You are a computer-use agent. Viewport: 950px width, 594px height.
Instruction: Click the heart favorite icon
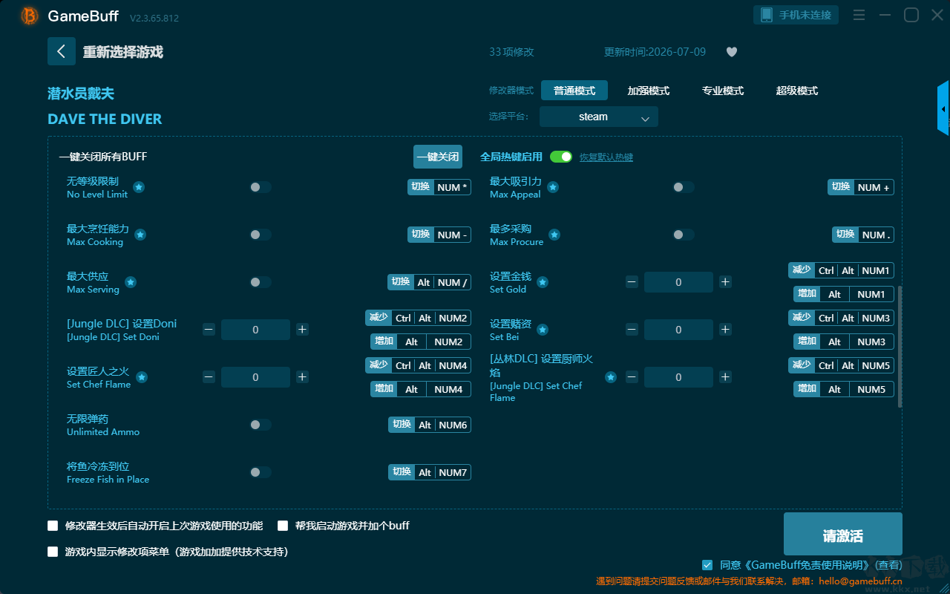tap(731, 52)
